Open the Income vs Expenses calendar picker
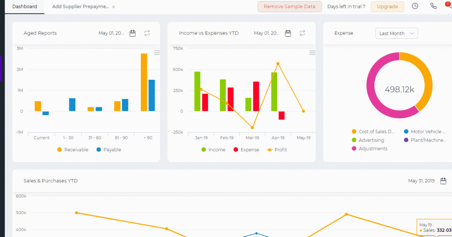 coord(288,33)
